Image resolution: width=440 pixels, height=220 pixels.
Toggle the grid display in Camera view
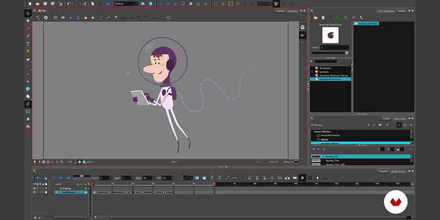click(56, 18)
